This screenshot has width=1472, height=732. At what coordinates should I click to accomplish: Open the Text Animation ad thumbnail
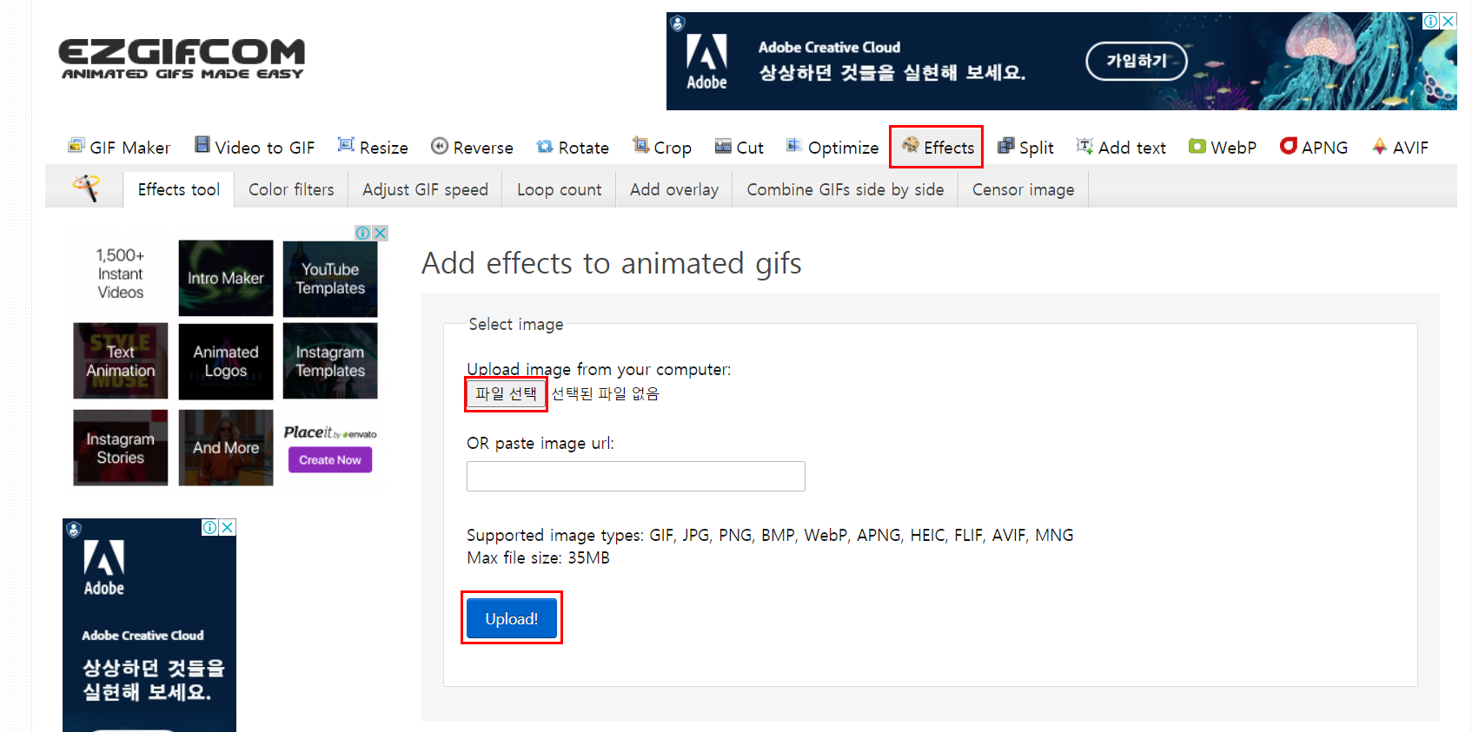[x=121, y=360]
